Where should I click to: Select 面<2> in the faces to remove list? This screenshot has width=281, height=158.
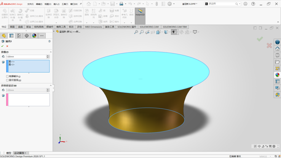[x=11, y=64]
